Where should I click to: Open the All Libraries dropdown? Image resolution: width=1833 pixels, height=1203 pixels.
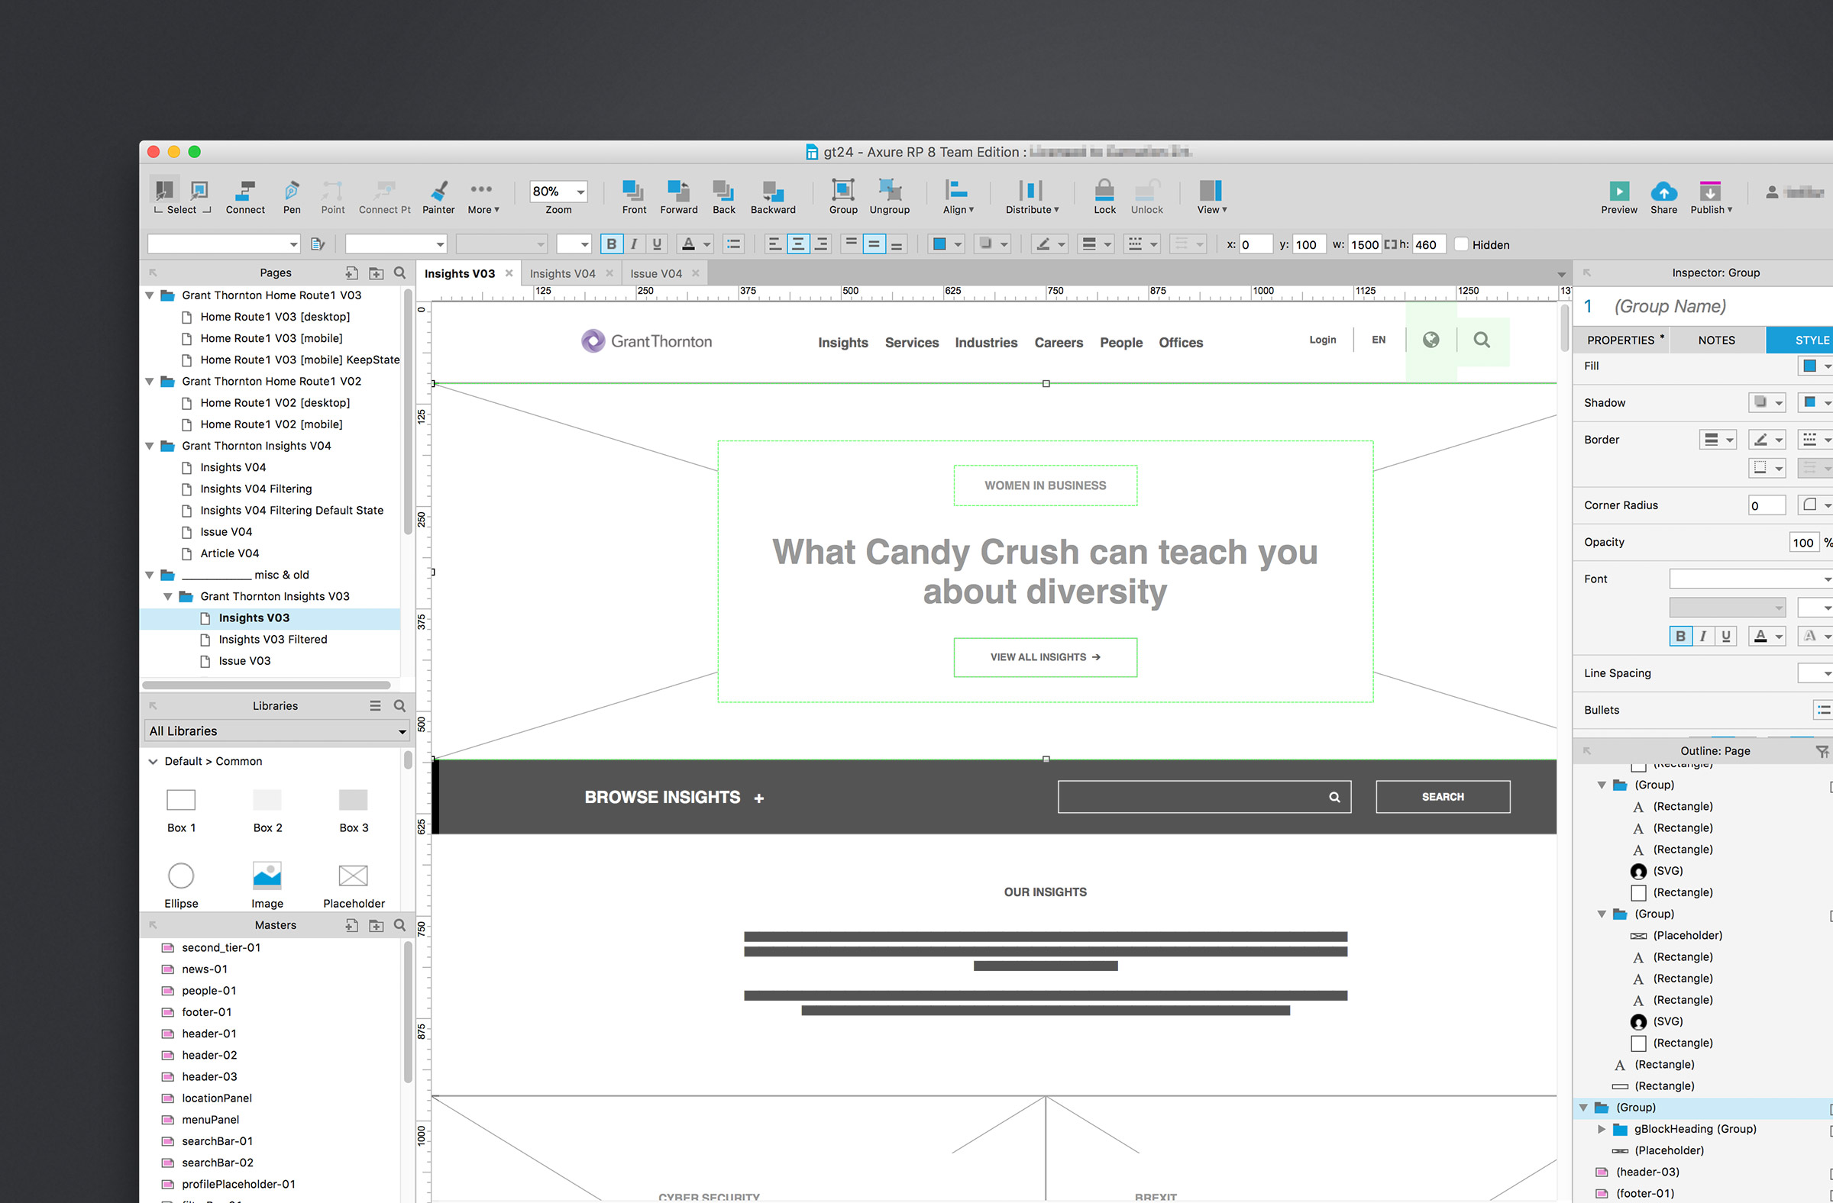276,731
